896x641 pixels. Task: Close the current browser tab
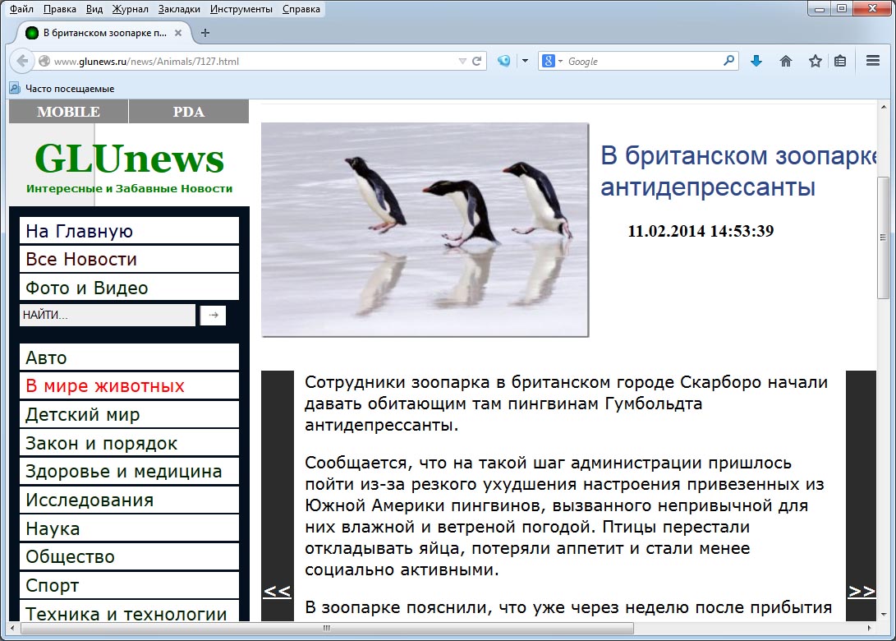pyautogui.click(x=178, y=33)
